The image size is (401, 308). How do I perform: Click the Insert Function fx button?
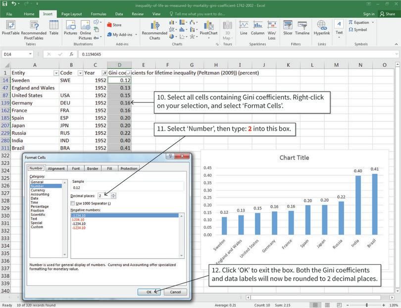click(72, 54)
